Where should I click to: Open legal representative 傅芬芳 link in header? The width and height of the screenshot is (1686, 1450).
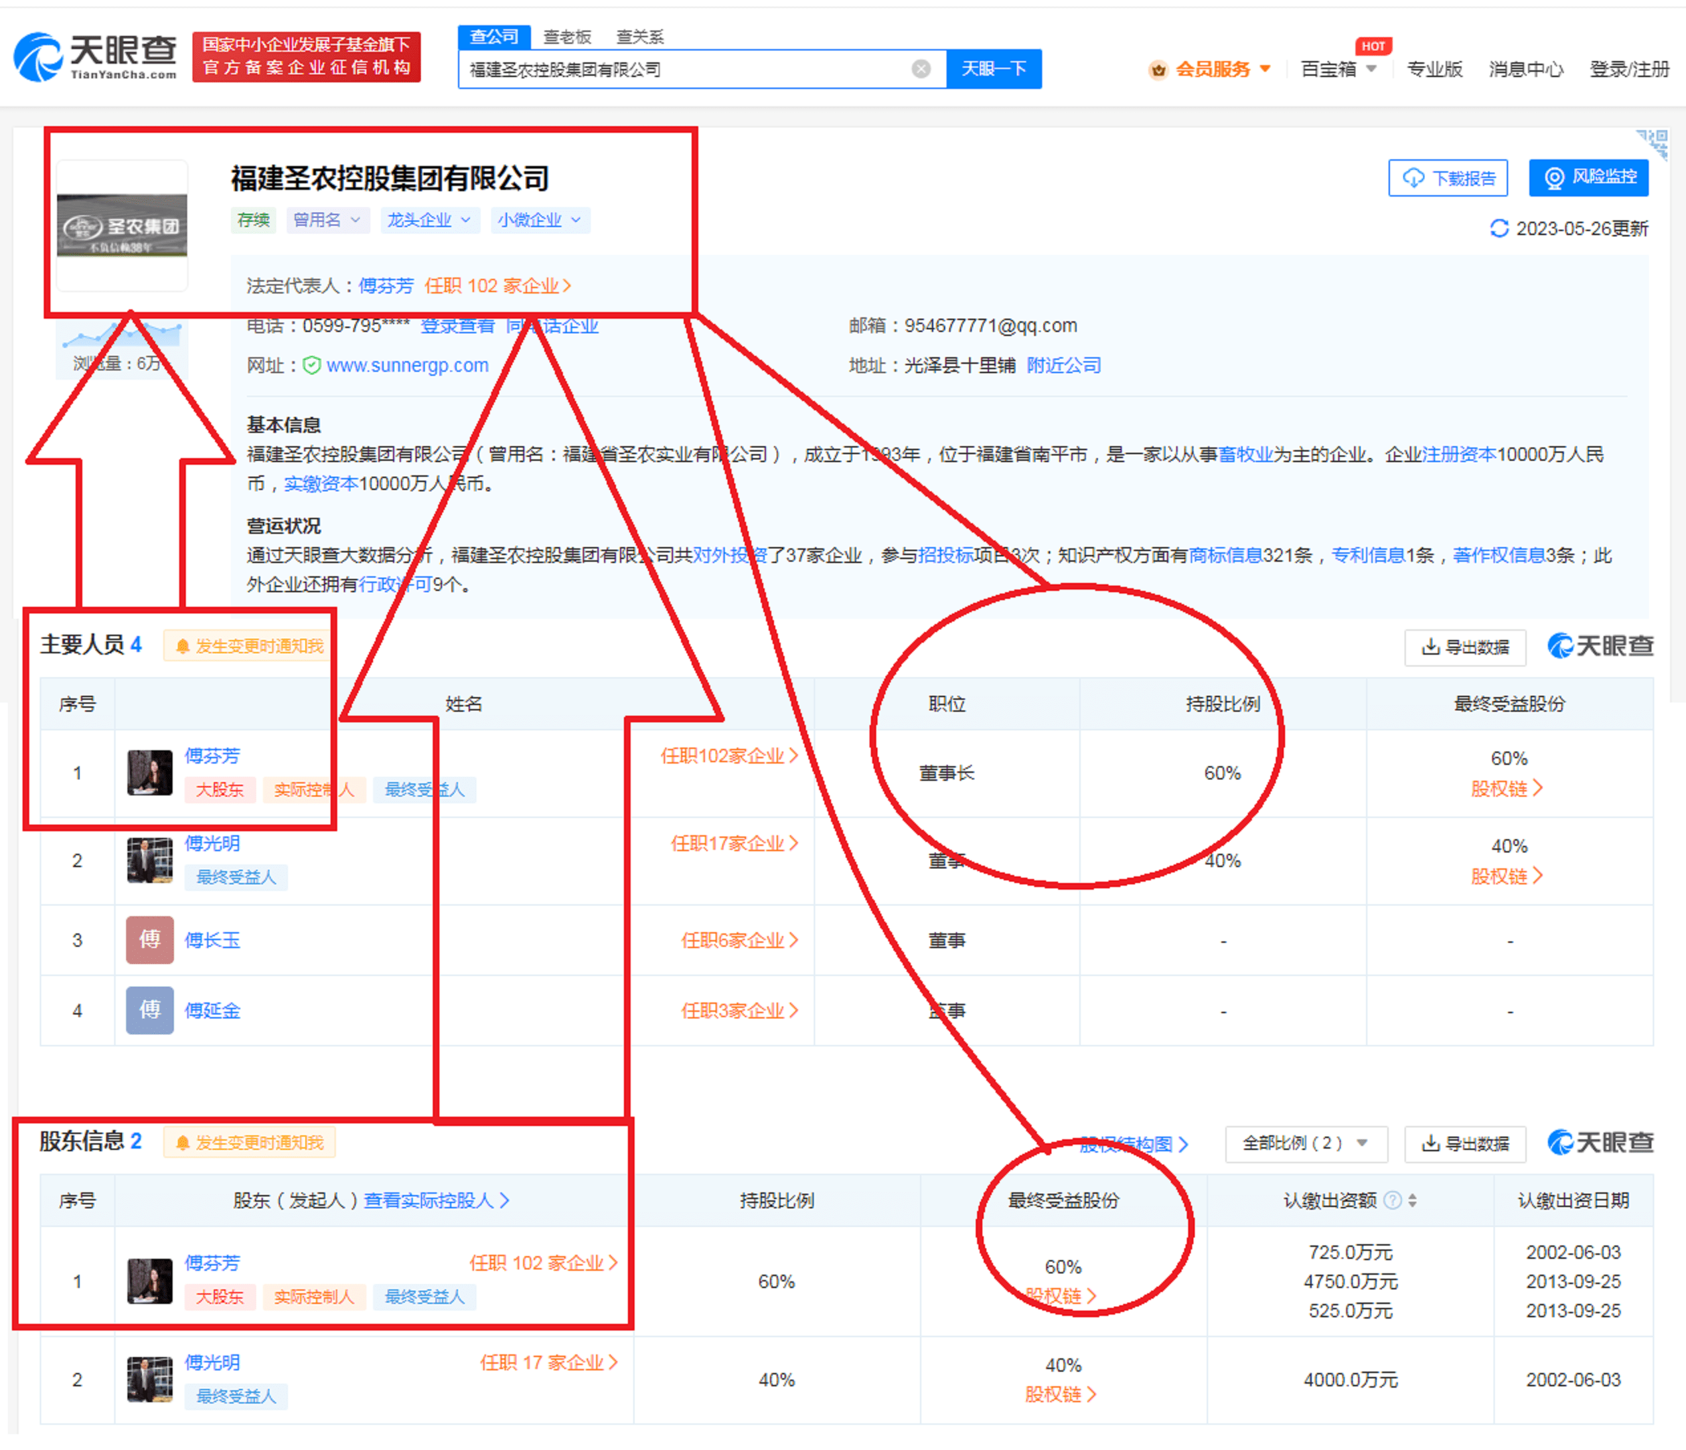coord(386,285)
